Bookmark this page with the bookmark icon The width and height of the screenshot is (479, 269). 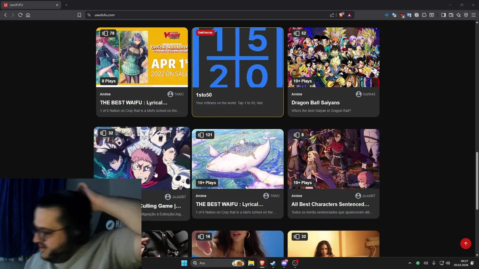[79, 15]
